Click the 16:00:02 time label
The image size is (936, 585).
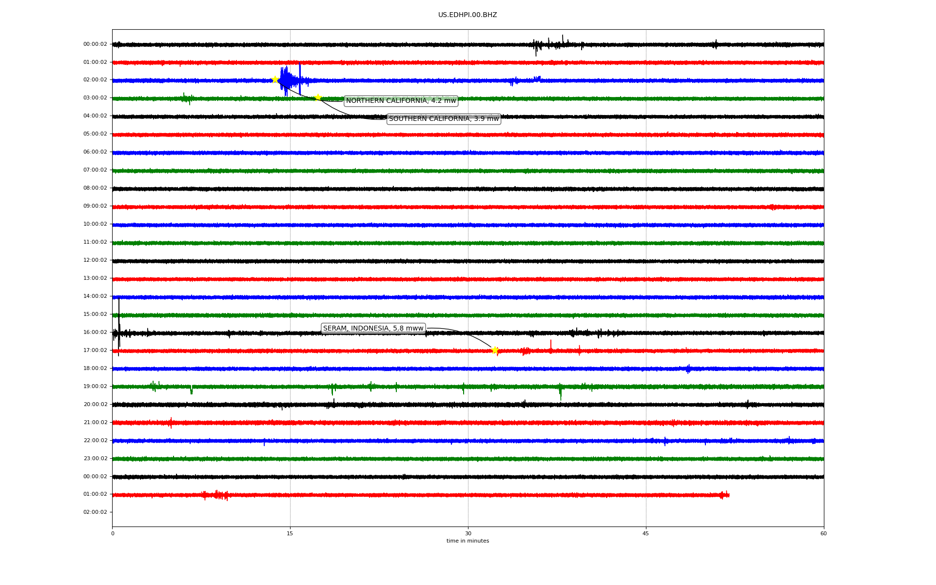(95, 332)
